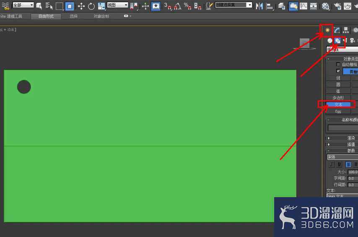Click the 弧 (Arc) shape button
The image size is (358, 237).
point(338,91)
